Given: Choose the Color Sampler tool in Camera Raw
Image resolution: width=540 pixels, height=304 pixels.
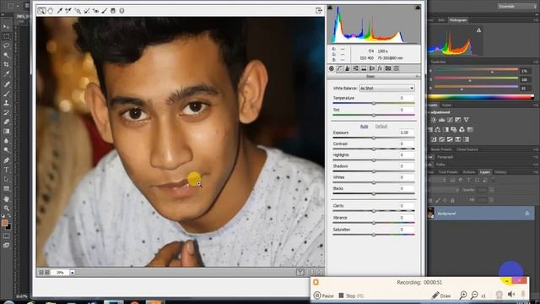Looking at the screenshot, I should 68,11.
